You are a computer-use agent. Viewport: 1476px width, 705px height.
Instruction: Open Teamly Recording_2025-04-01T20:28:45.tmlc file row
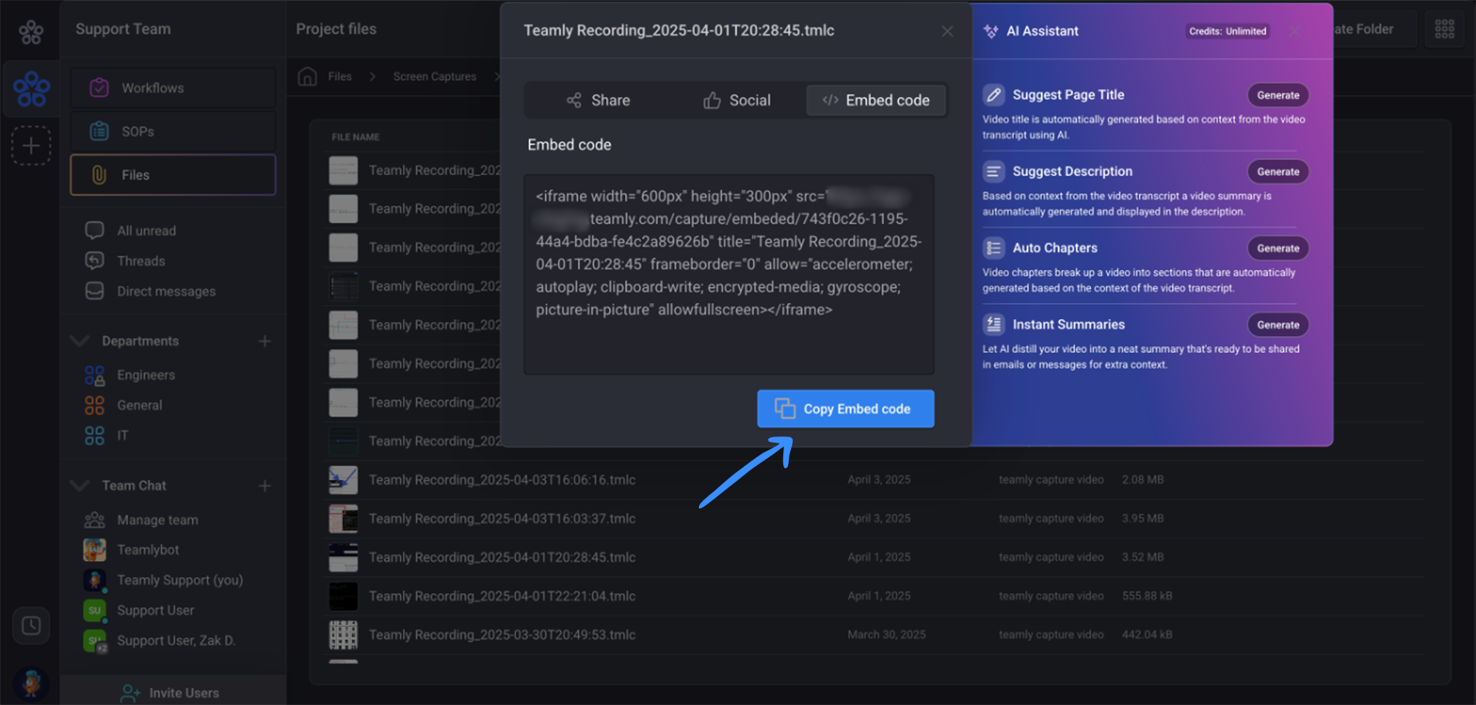coord(876,557)
